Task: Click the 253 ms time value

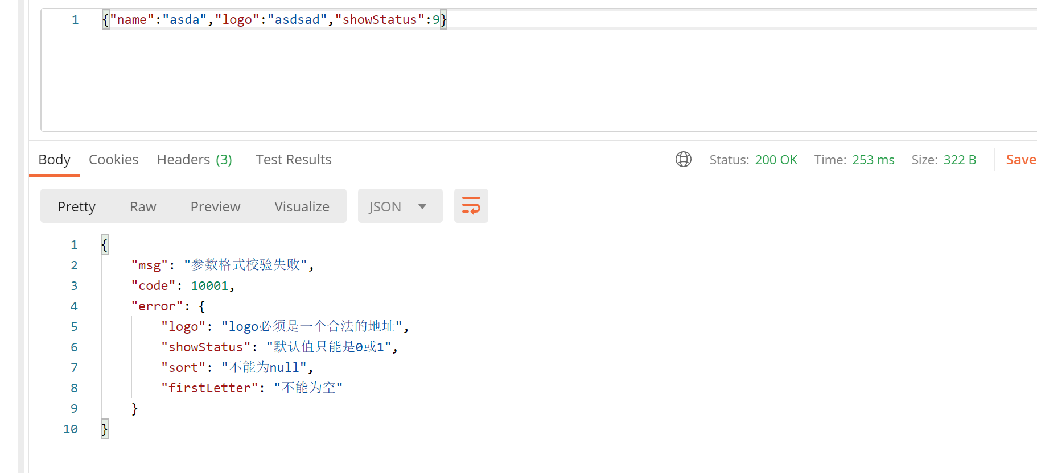Action: pos(873,160)
